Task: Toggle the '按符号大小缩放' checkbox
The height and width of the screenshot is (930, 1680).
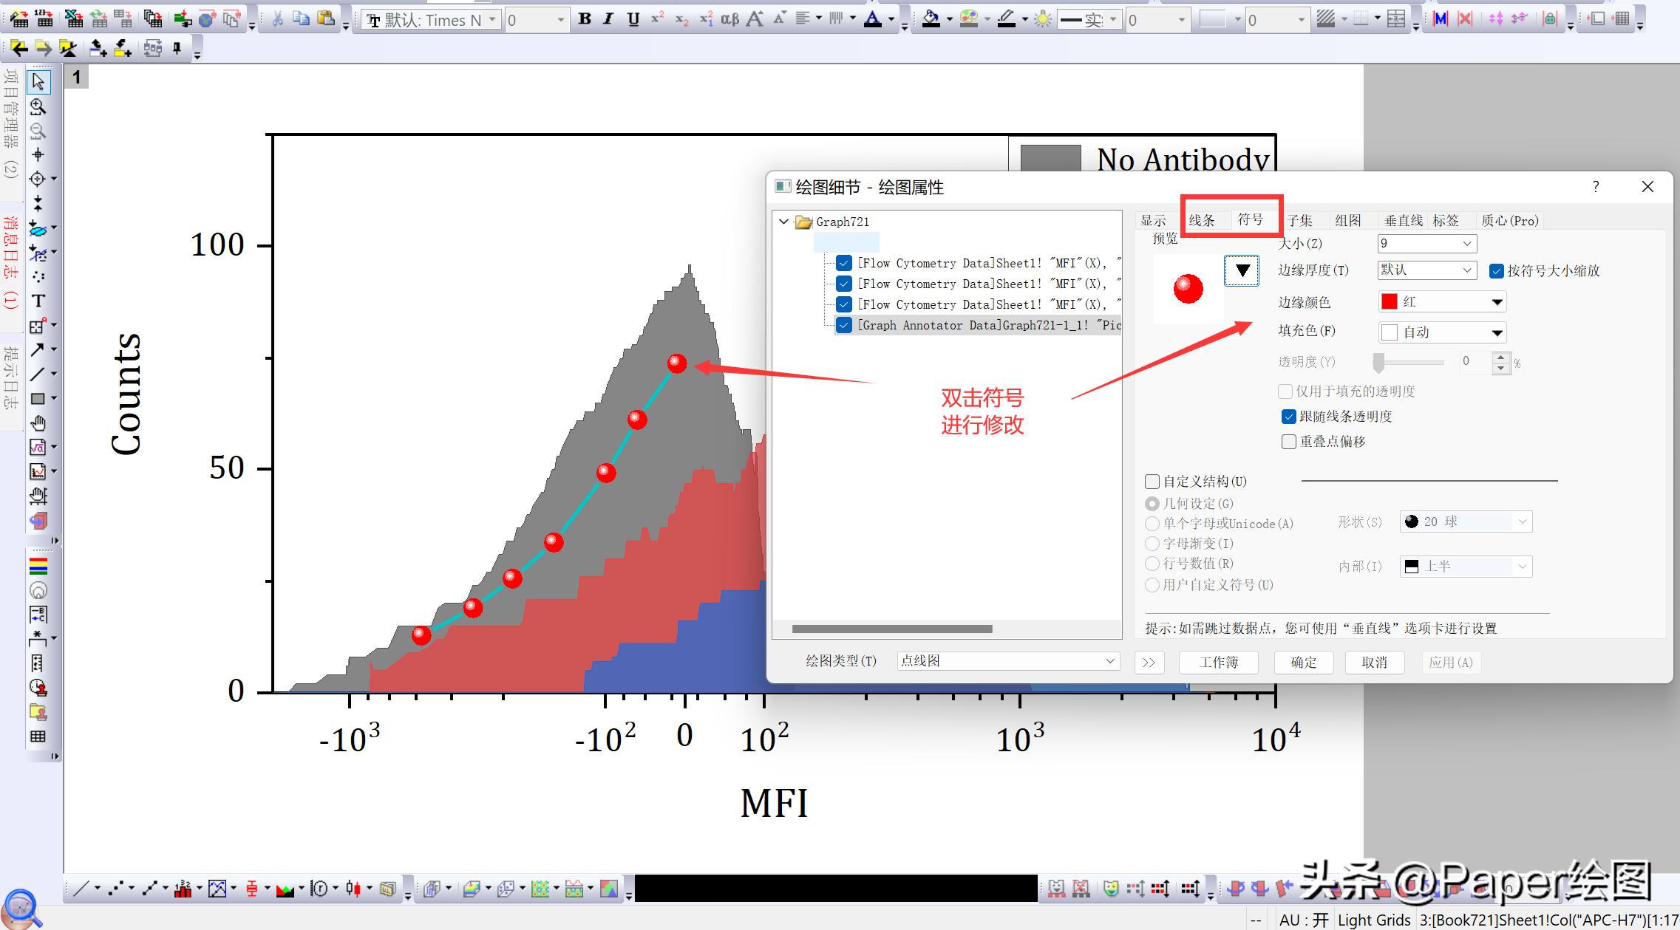Action: pyautogui.click(x=1497, y=271)
